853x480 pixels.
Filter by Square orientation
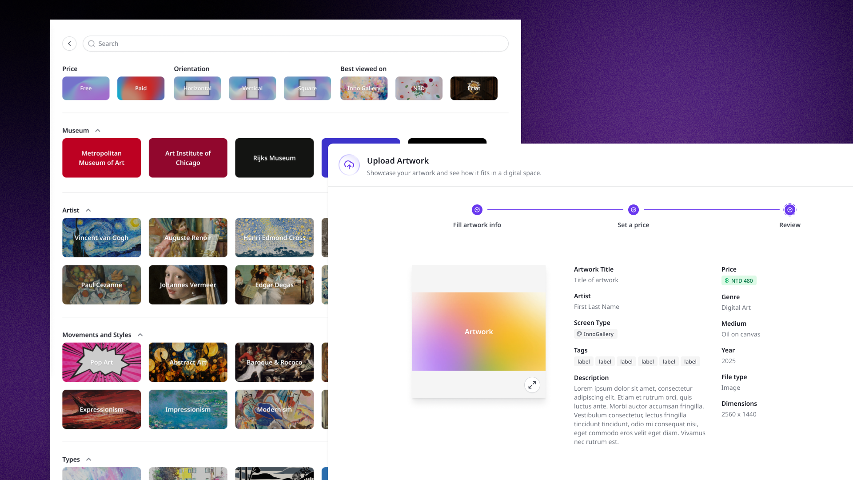click(x=307, y=88)
